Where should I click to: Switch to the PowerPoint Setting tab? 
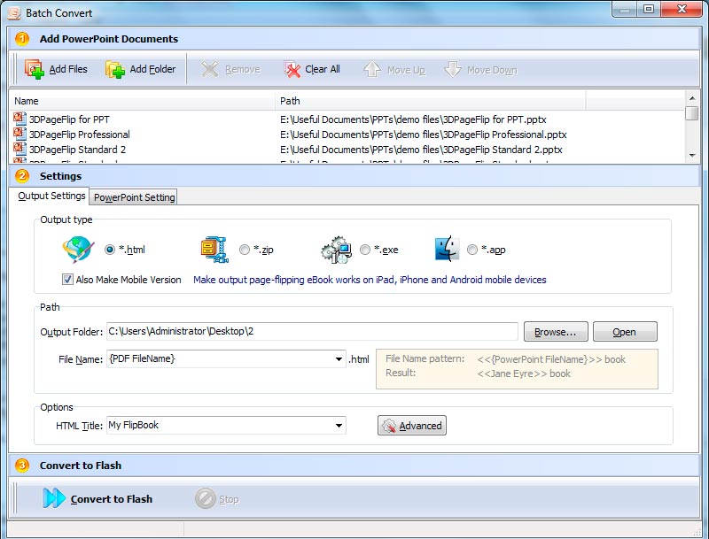[x=134, y=197]
